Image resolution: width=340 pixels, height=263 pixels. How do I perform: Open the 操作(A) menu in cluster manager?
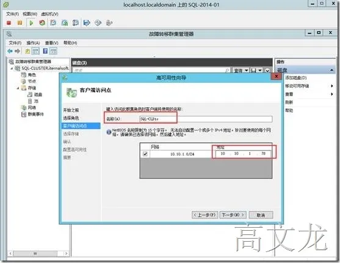(x=33, y=43)
